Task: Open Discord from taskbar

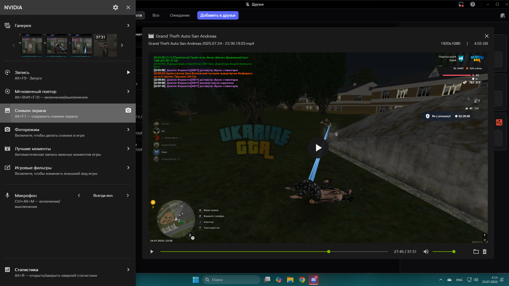Action: (x=314, y=280)
